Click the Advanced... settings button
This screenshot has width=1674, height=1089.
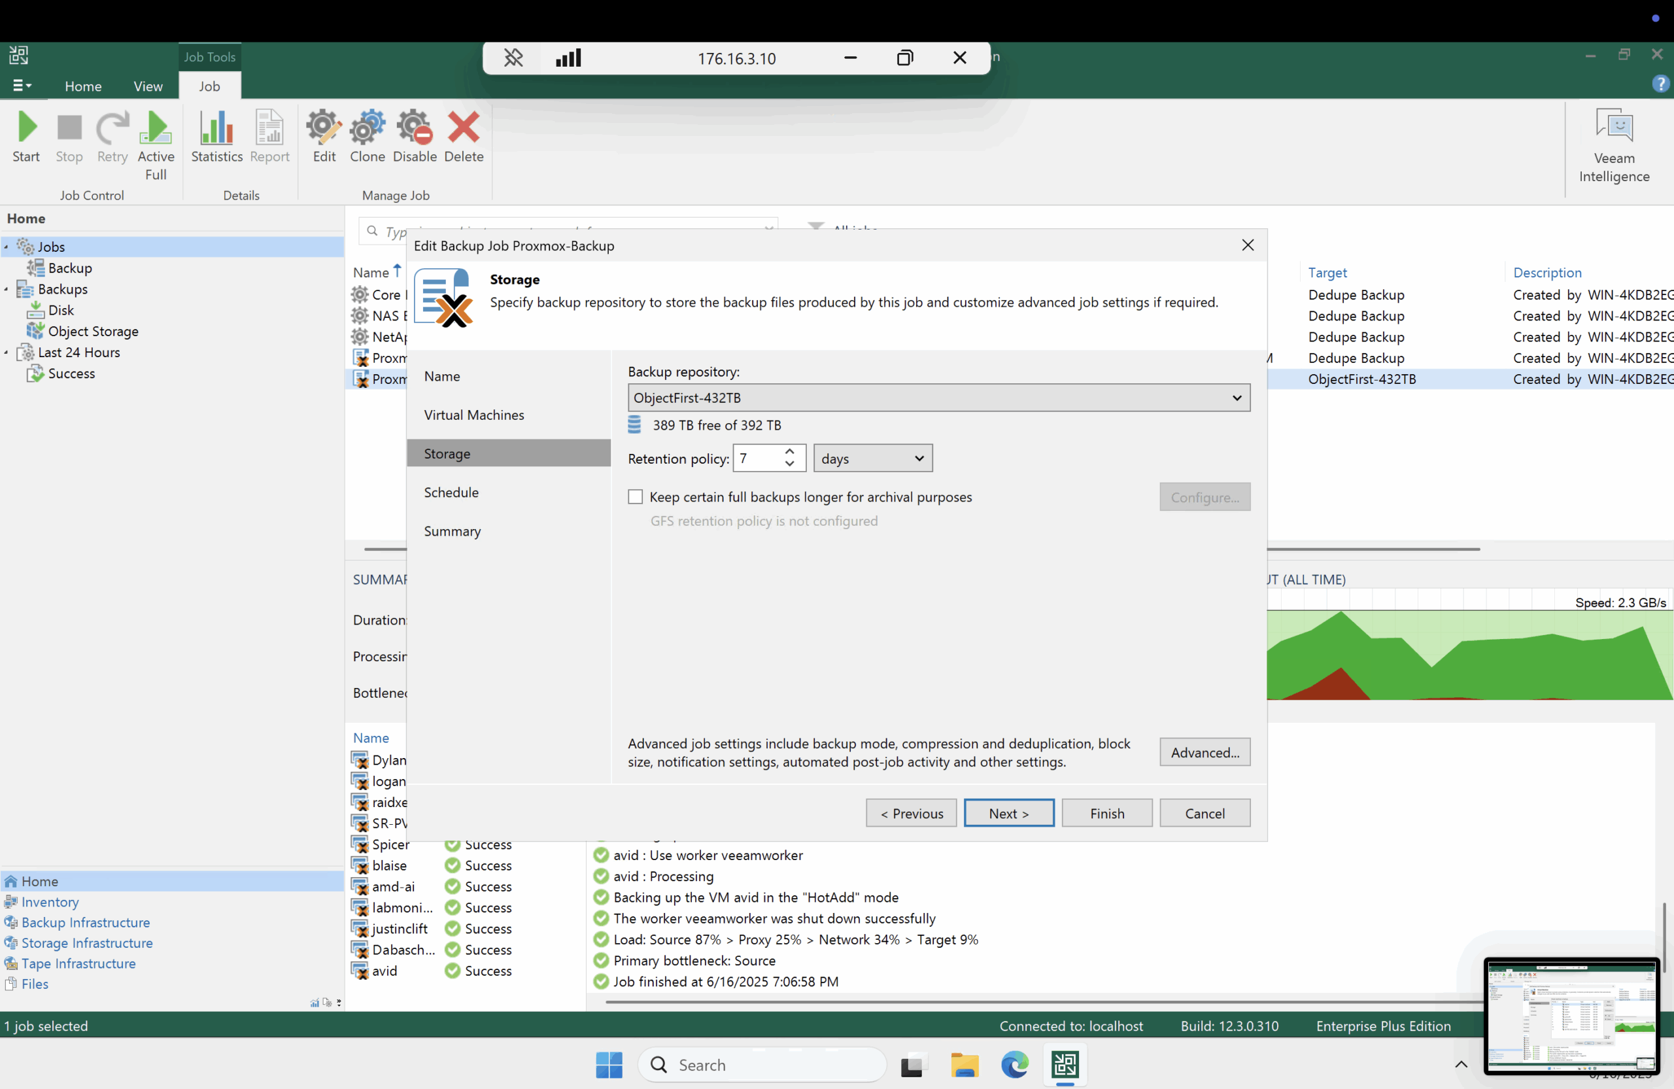point(1205,752)
